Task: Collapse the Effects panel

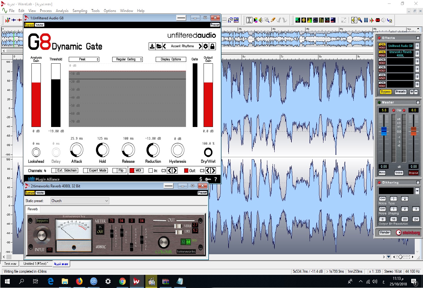Action: tap(418, 38)
